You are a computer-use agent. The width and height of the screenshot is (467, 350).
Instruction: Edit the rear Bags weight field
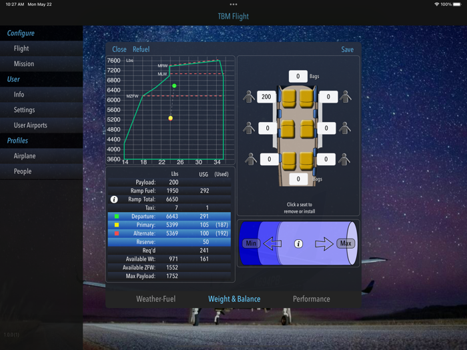click(298, 179)
